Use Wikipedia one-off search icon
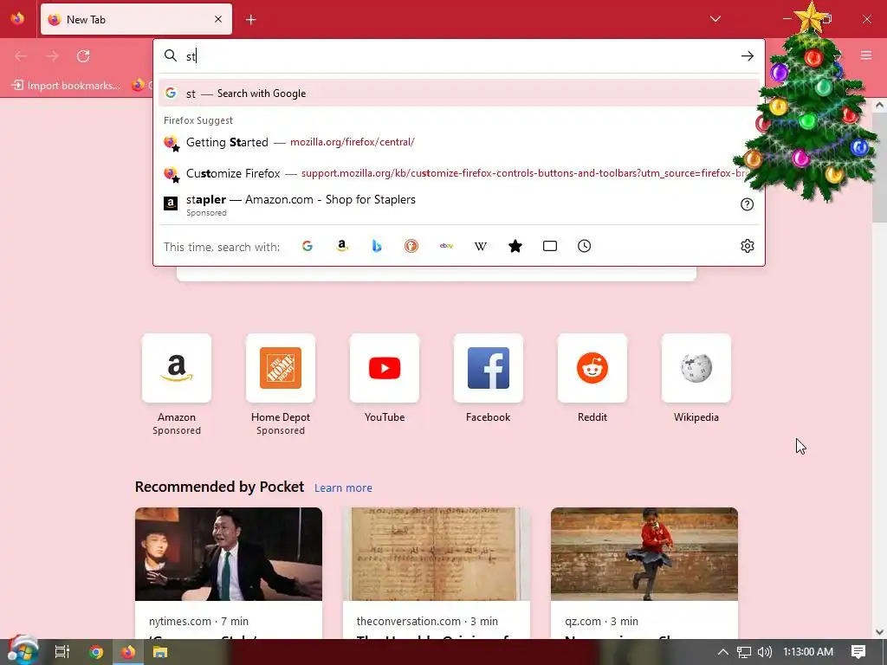 point(480,246)
